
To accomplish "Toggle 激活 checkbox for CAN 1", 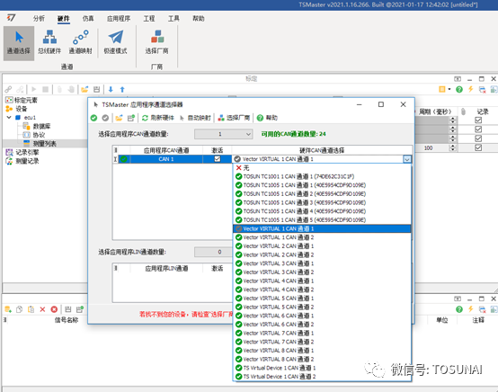I will coord(218,159).
